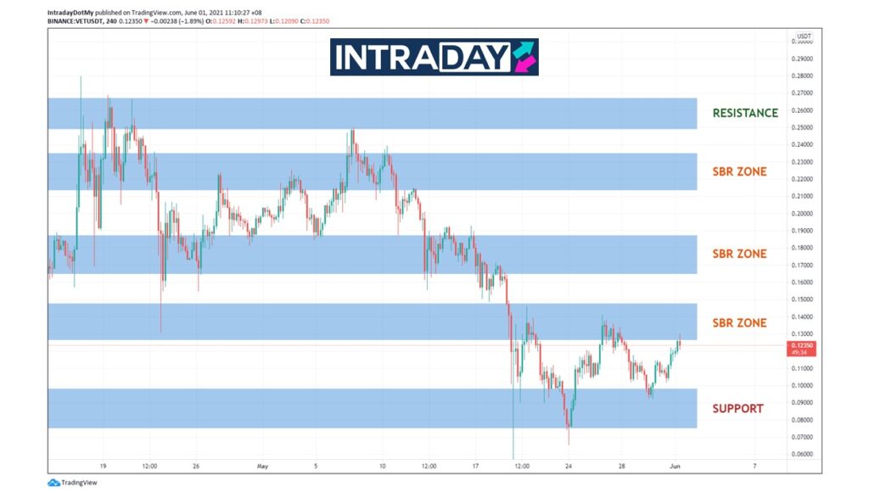The height and width of the screenshot is (498, 869).
Task: Click the SBR ZONE label near 0.22000
Action: 739,171
